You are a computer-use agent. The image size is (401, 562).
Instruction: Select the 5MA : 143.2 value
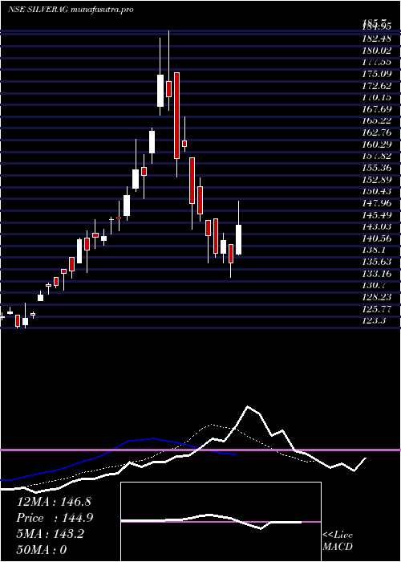[51, 534]
